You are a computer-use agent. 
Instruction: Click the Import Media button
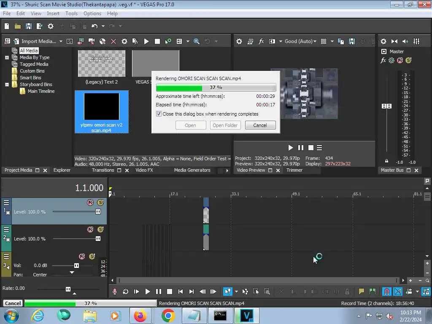coord(39,41)
